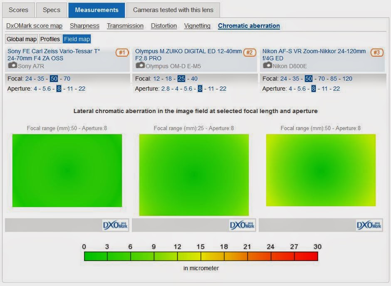This screenshot has width=391, height=286.
Task: Click camera icon beside Sony A7R
Action: (12, 66)
